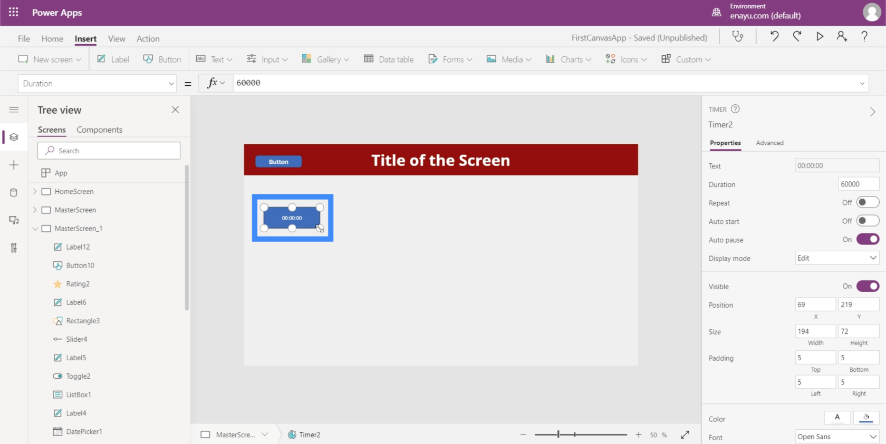Toggle Repeat switch
The width and height of the screenshot is (886, 444).
868,202
